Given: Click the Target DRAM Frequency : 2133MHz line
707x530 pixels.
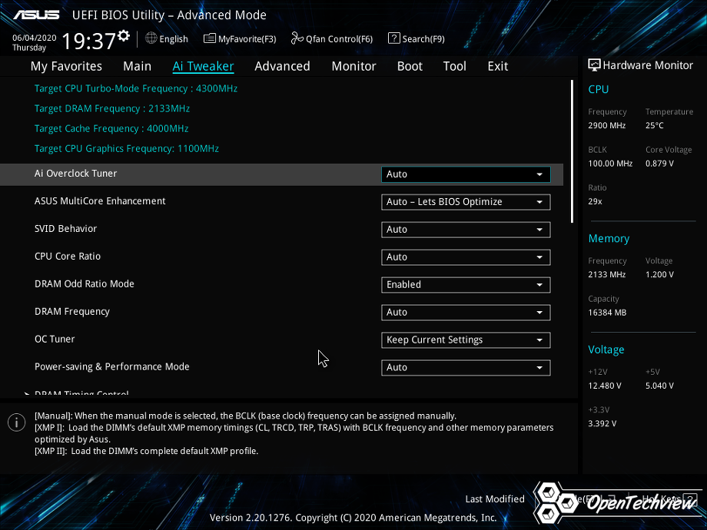Looking at the screenshot, I should [112, 108].
